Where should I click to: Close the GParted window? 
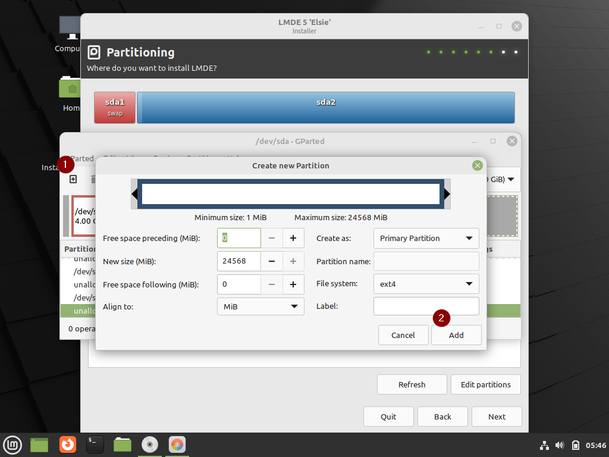coord(512,141)
